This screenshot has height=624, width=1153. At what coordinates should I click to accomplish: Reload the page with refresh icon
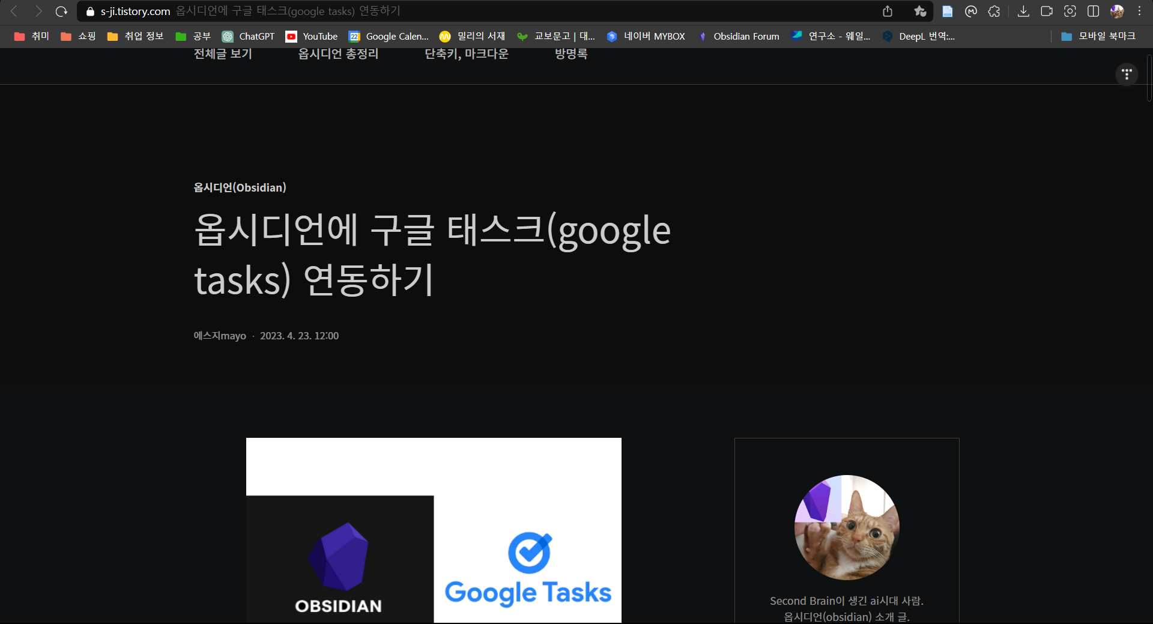coord(61,11)
